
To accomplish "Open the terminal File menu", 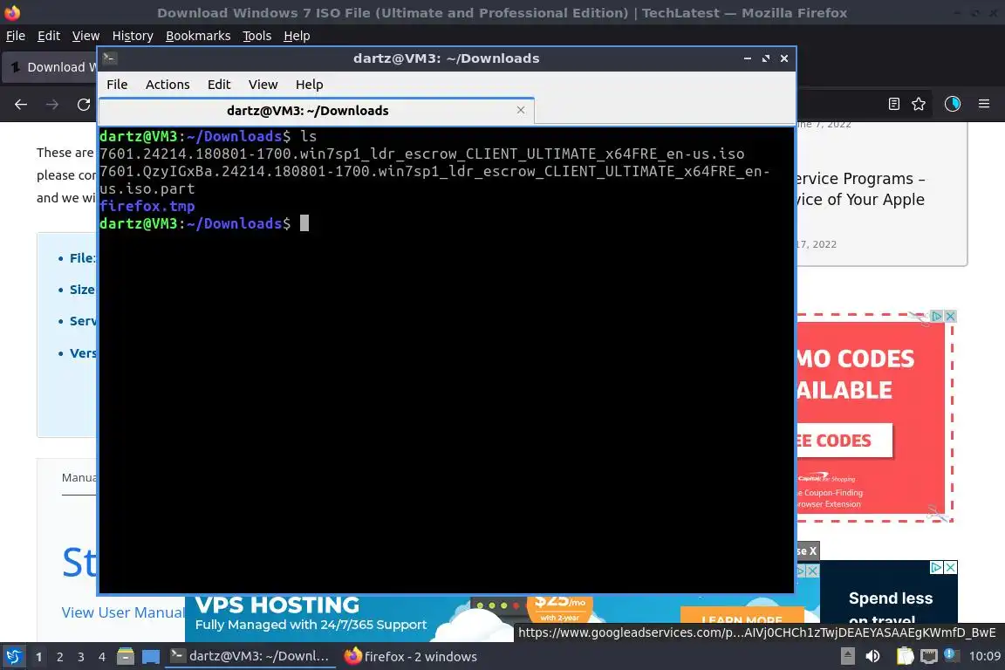I will point(117,85).
